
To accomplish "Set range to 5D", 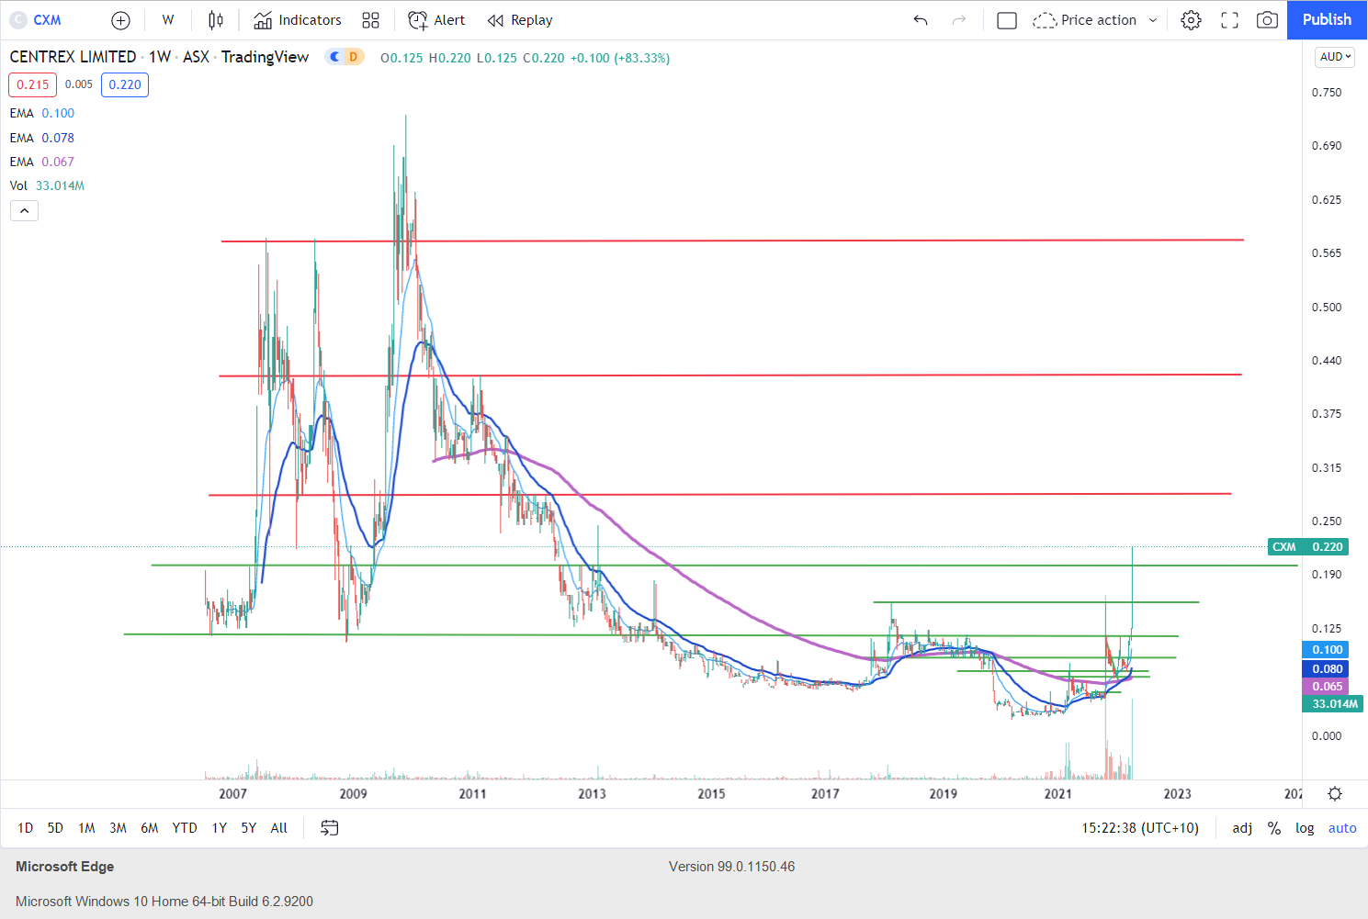I will pos(55,828).
